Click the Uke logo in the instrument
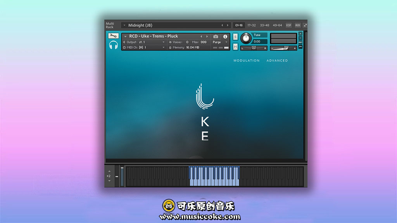397x223 pixels. [205, 112]
